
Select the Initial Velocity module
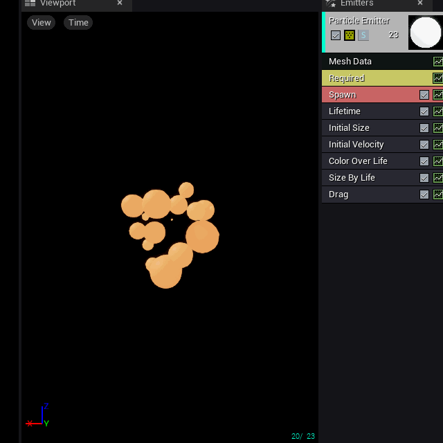click(382, 145)
